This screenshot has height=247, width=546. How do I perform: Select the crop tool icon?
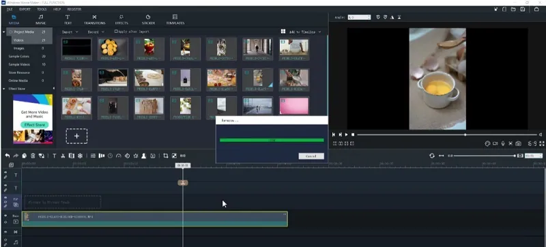click(x=166, y=156)
